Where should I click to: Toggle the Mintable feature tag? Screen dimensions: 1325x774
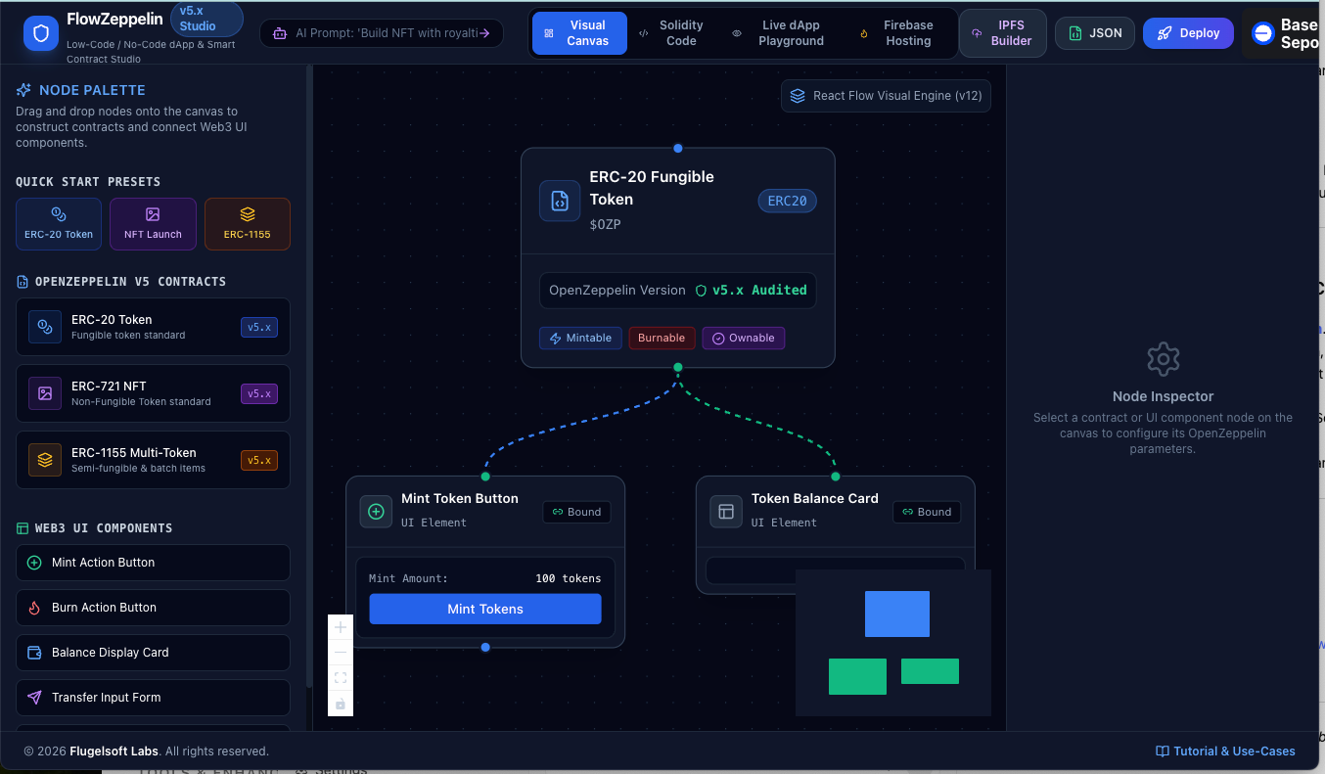[x=580, y=338]
